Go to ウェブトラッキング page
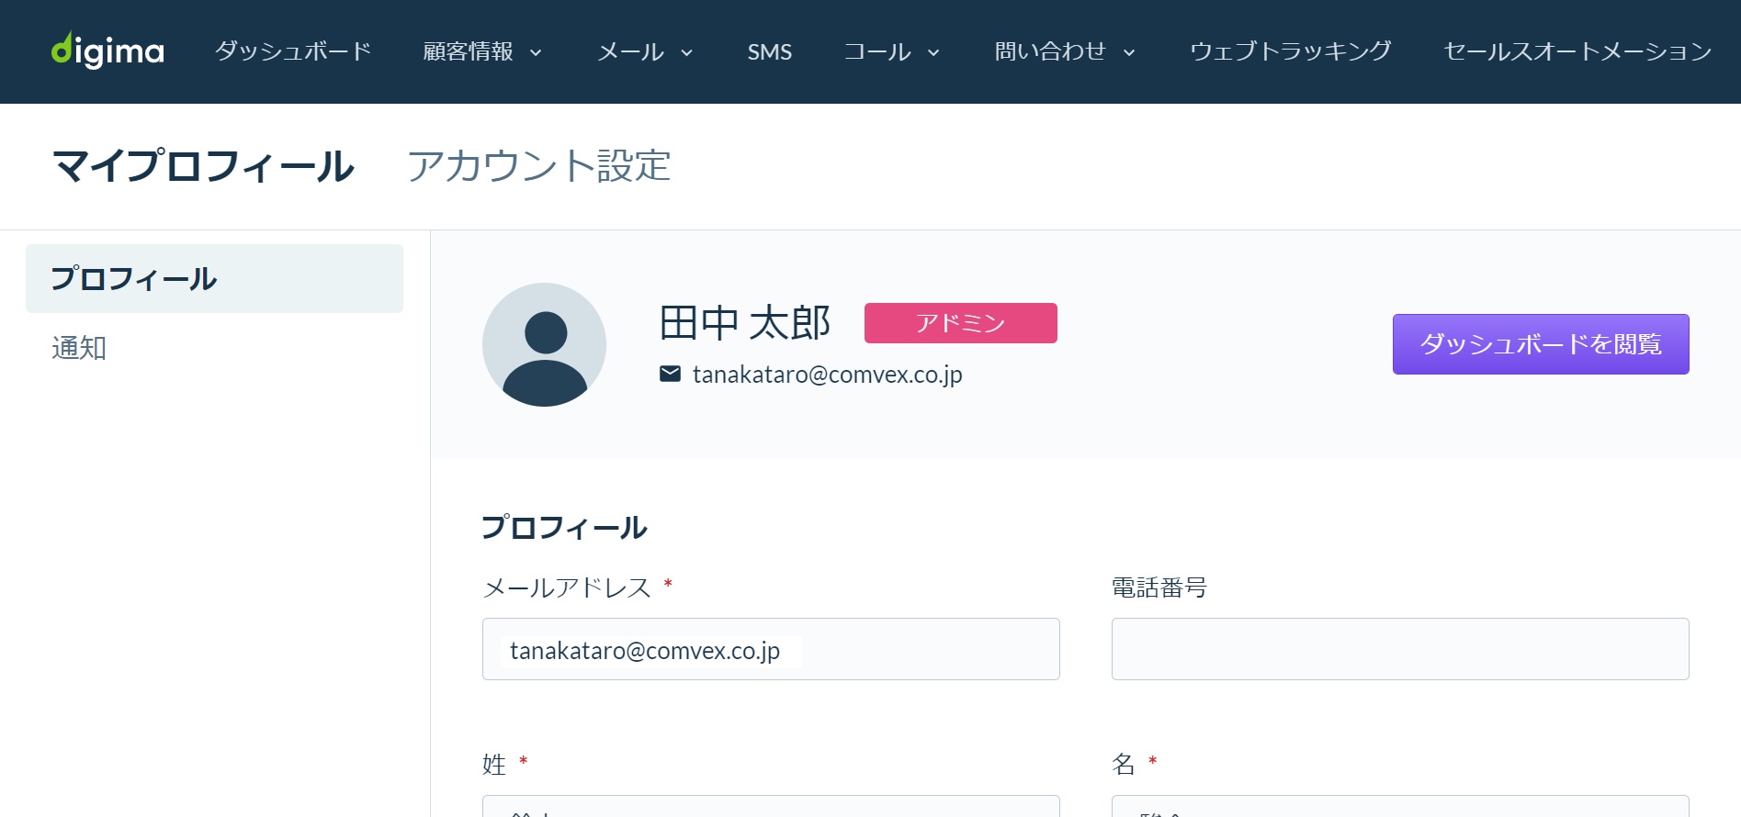1741x817 pixels. click(1291, 51)
